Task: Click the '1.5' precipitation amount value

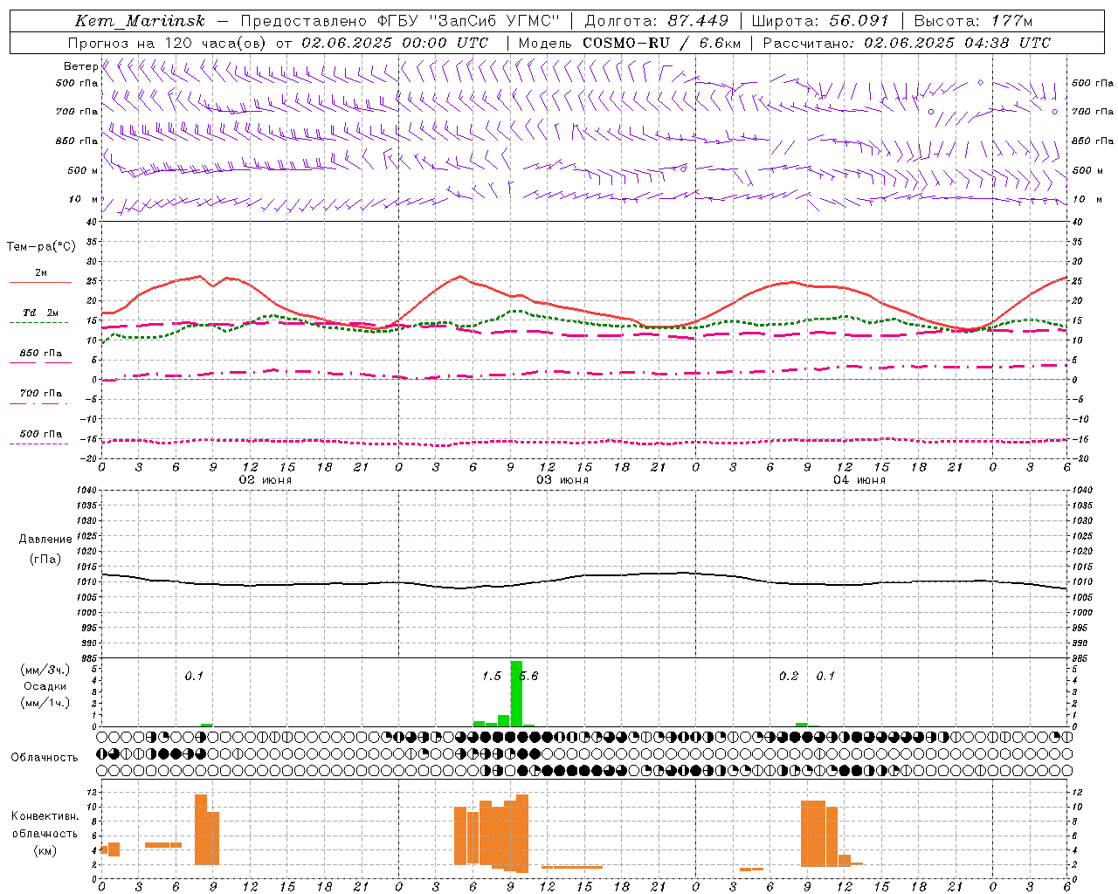Action: 492,677
